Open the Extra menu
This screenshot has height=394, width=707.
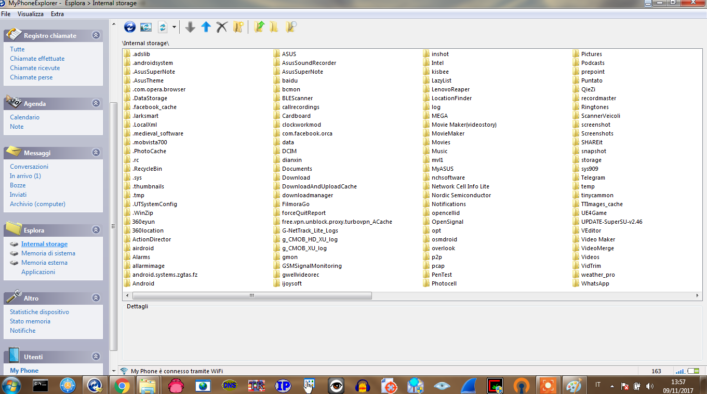pyautogui.click(x=57, y=14)
